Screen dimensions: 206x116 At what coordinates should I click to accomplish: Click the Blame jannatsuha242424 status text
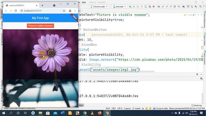(x=187, y=109)
